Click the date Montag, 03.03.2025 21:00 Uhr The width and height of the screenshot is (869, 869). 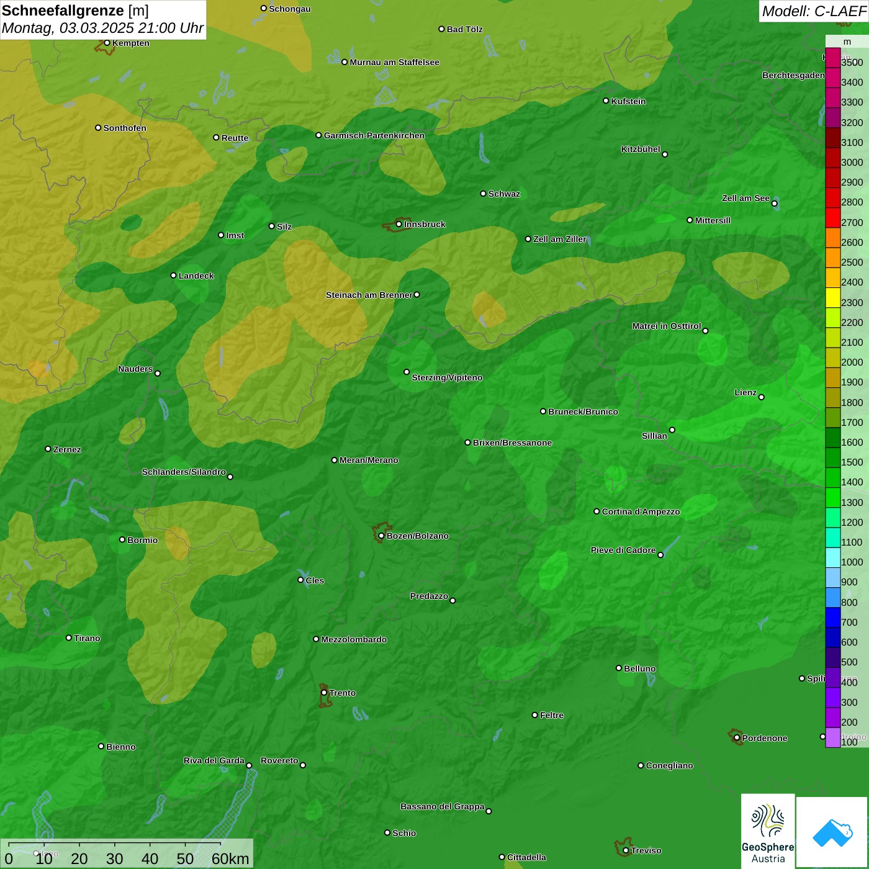click(102, 28)
